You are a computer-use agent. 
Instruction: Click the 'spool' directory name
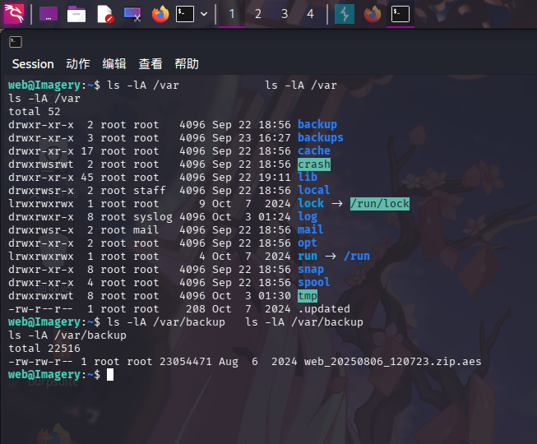coord(314,282)
